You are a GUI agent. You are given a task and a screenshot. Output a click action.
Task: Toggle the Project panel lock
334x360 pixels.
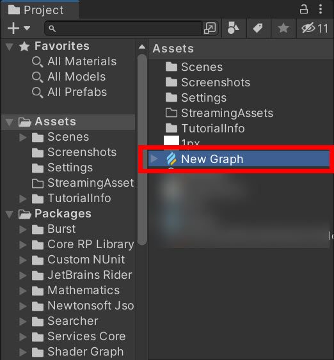click(304, 10)
